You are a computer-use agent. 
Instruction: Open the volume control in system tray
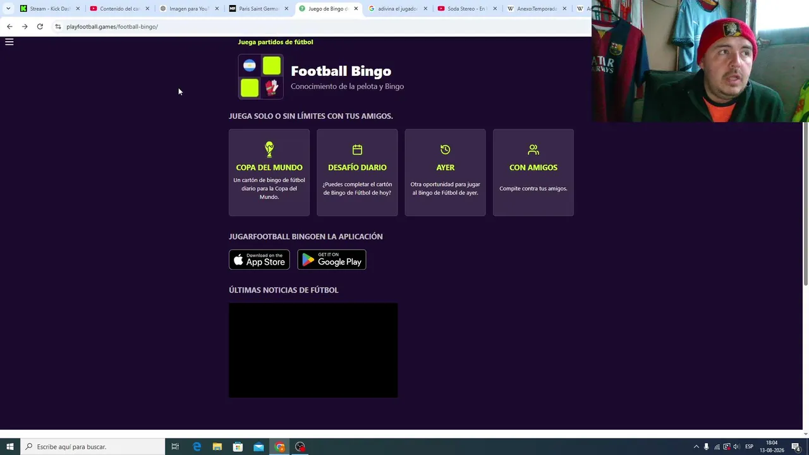click(736, 447)
